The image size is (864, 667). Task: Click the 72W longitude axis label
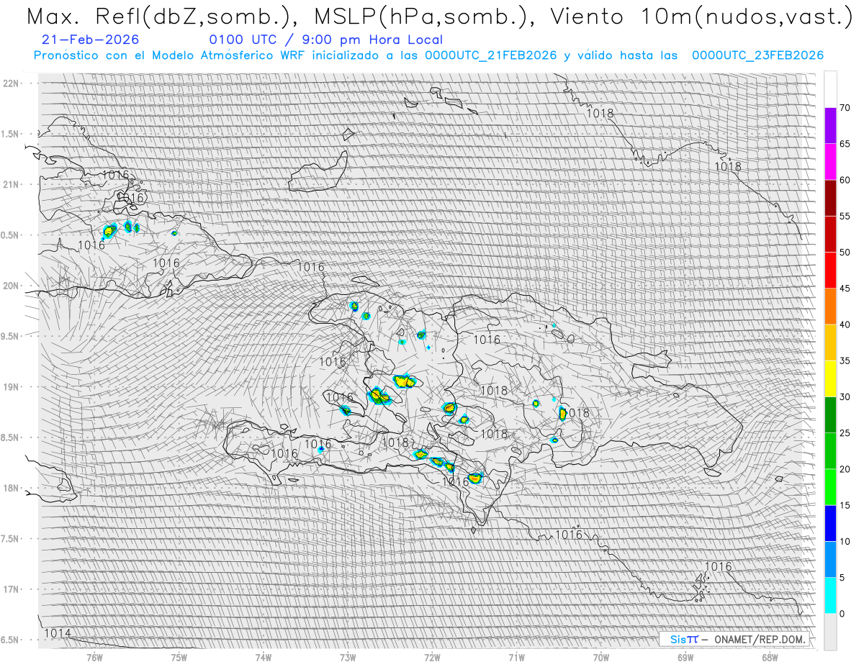point(432,657)
